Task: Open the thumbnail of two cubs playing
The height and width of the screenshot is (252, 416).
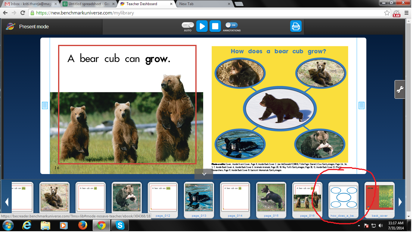Action: [54, 198]
